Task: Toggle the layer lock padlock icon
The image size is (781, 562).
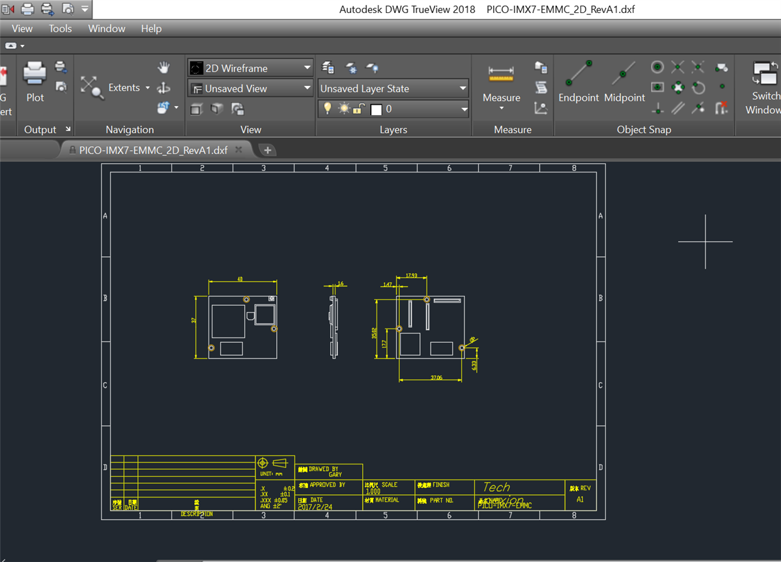Action: click(x=359, y=109)
